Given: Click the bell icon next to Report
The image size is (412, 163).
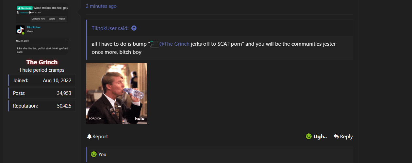Looking at the screenshot, I should [x=89, y=137].
